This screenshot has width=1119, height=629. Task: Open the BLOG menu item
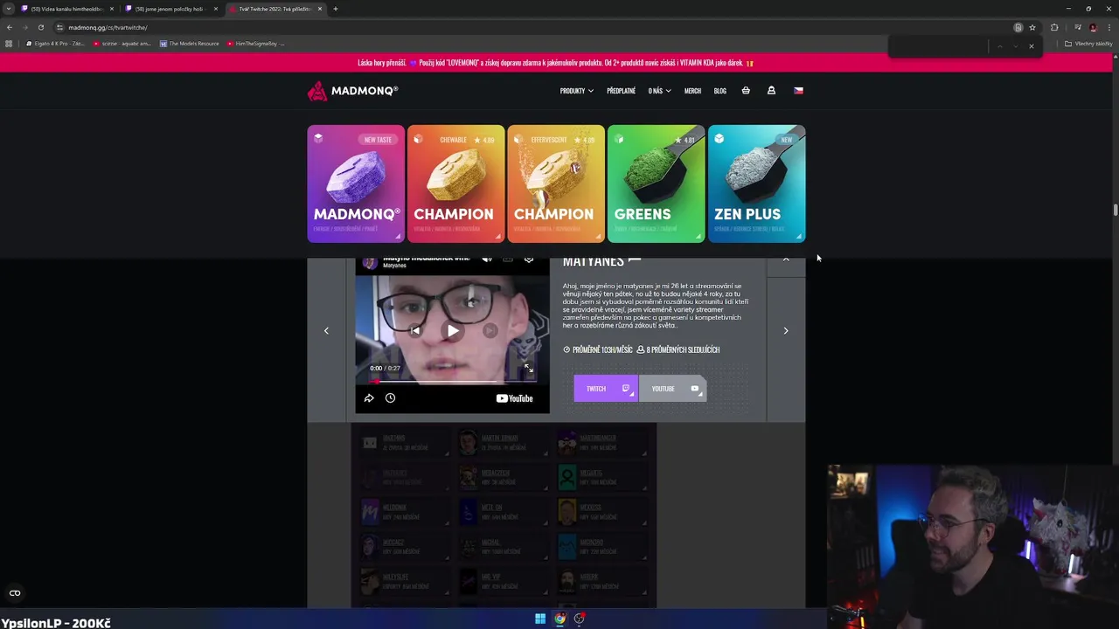(719, 91)
